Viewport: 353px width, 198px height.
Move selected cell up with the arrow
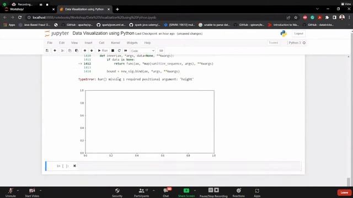pos(85,51)
